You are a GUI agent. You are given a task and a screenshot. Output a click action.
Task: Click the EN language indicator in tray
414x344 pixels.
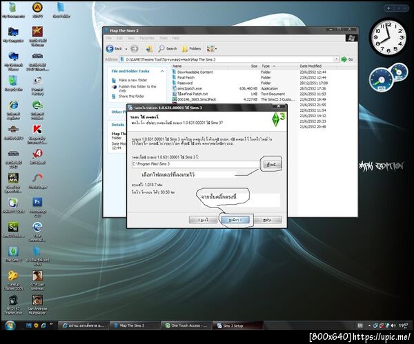(x=360, y=326)
